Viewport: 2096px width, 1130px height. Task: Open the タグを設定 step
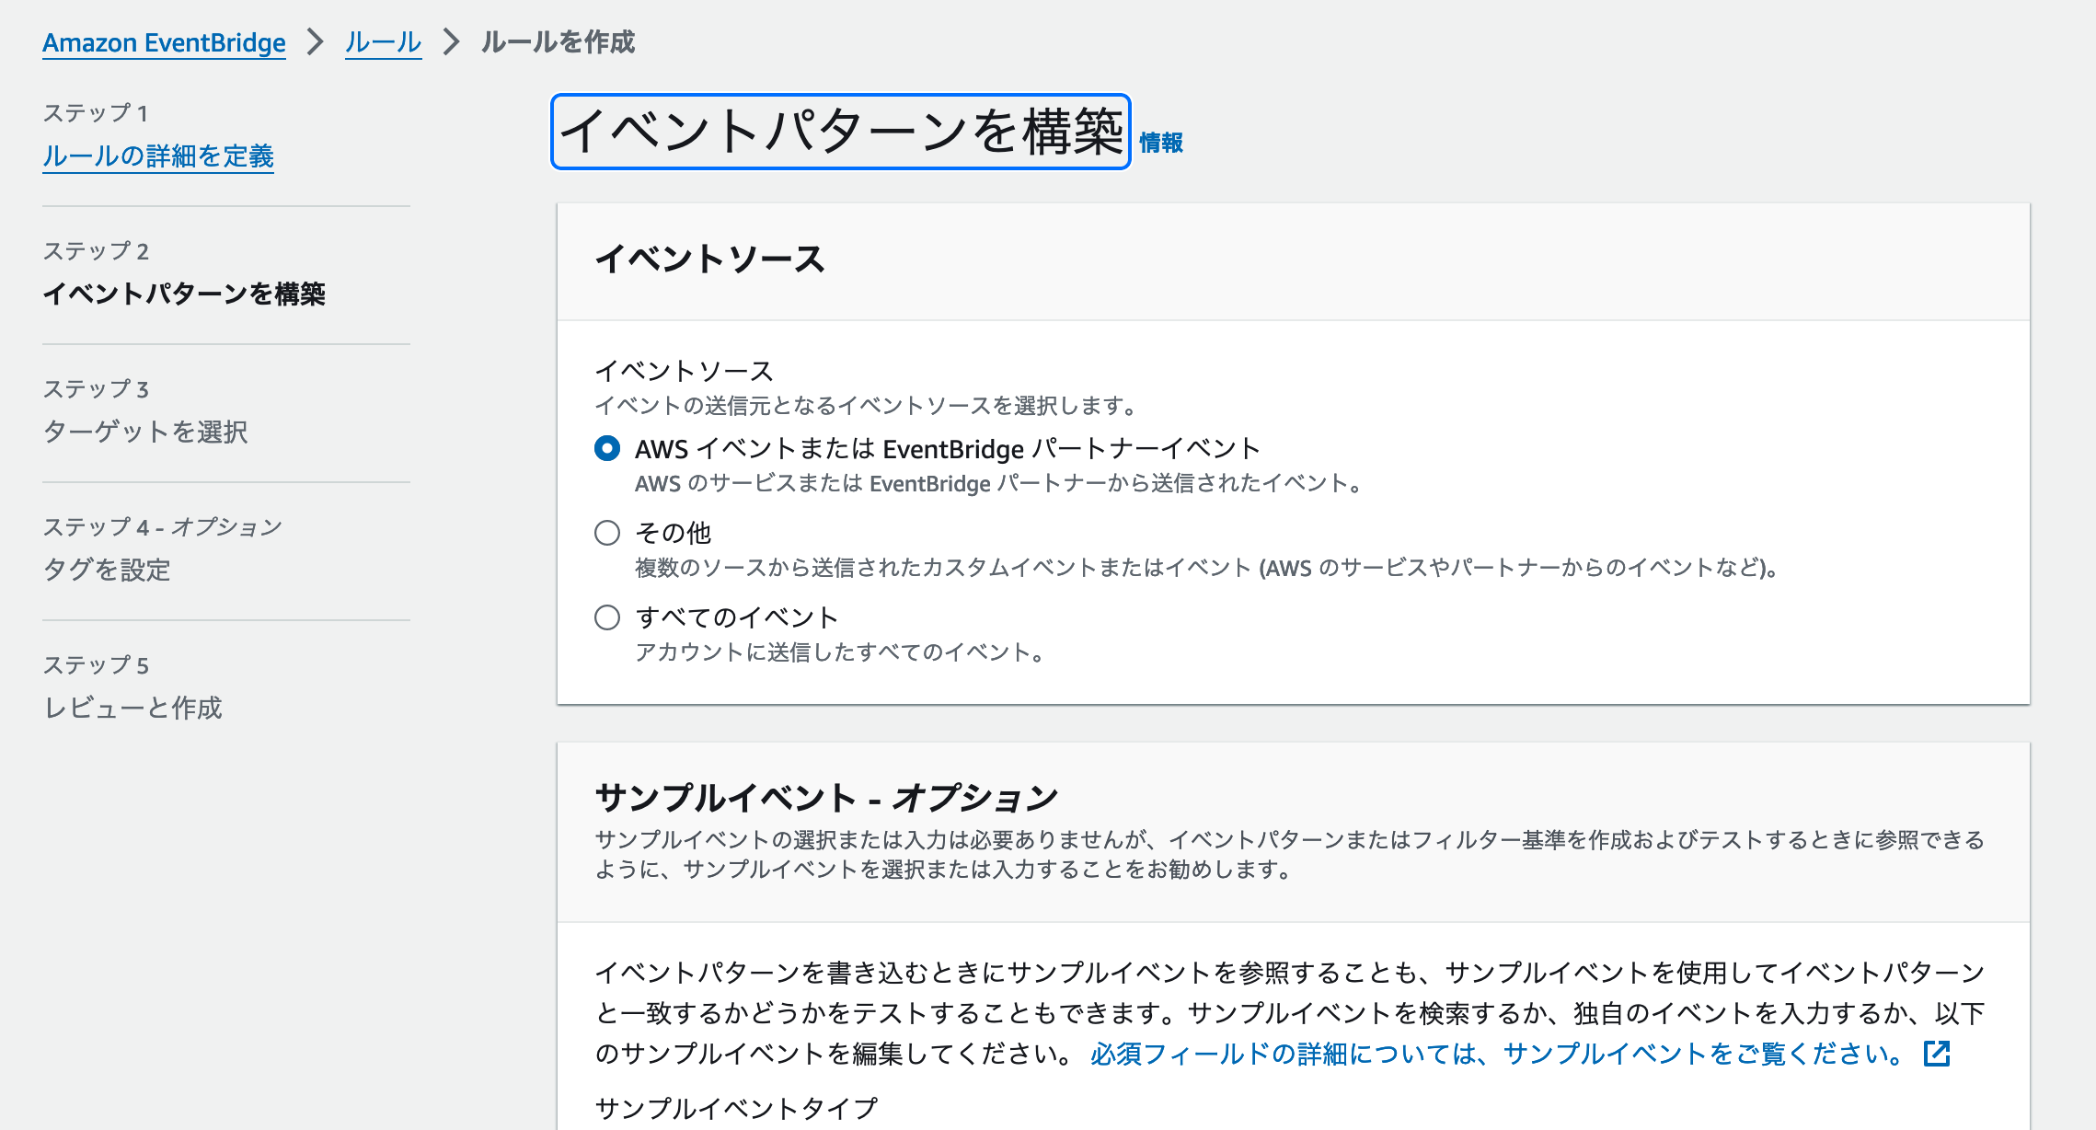(108, 571)
